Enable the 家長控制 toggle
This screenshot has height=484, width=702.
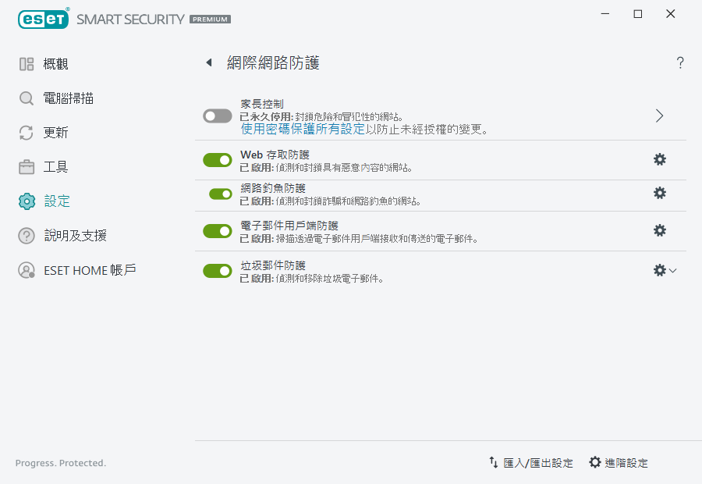click(217, 116)
